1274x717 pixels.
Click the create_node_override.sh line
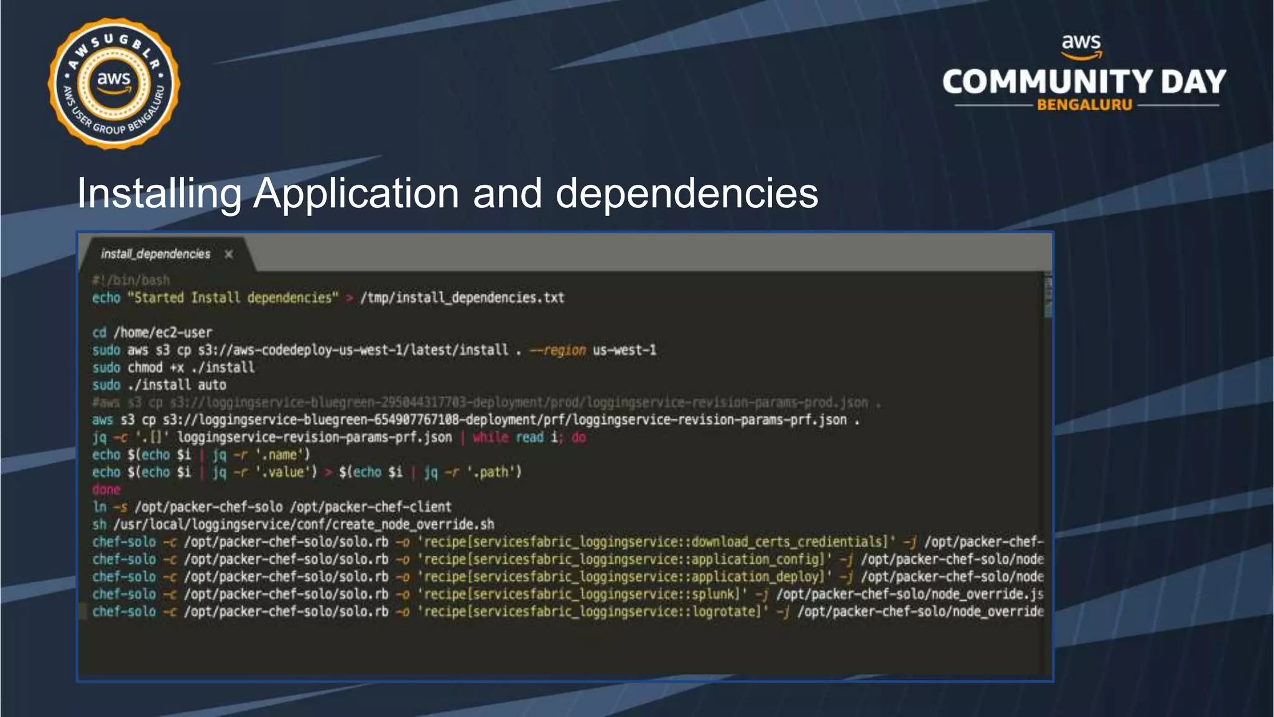[x=293, y=524]
